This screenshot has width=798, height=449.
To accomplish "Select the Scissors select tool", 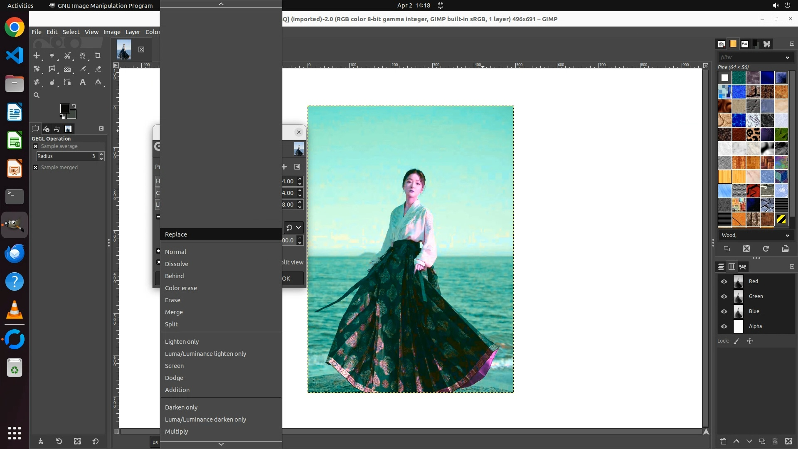I will coord(67,55).
